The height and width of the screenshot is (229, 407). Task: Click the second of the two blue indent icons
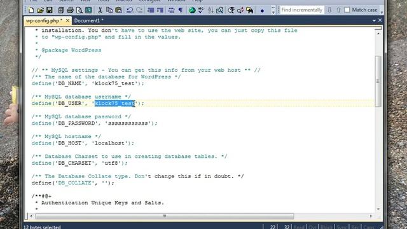click(160, 10)
